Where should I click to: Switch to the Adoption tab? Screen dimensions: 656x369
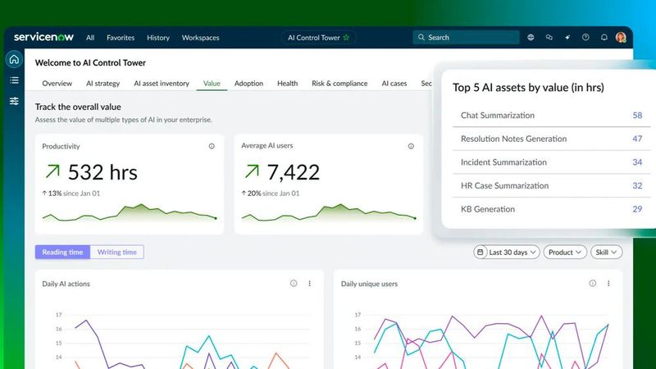[248, 84]
